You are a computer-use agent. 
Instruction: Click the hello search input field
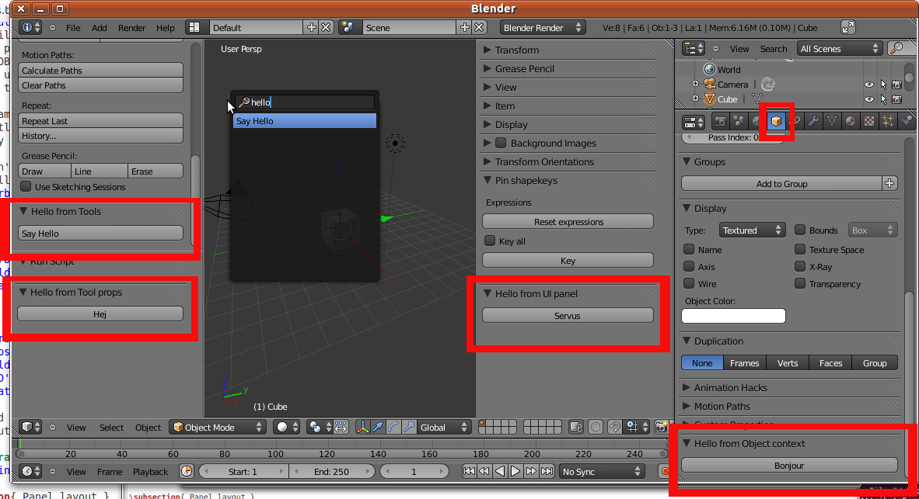click(x=304, y=102)
